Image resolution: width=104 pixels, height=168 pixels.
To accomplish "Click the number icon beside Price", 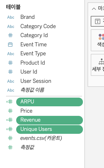I will pos(10,111).
